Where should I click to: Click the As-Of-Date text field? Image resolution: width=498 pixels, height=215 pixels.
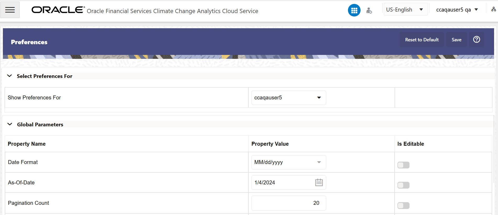pyautogui.click(x=283, y=183)
